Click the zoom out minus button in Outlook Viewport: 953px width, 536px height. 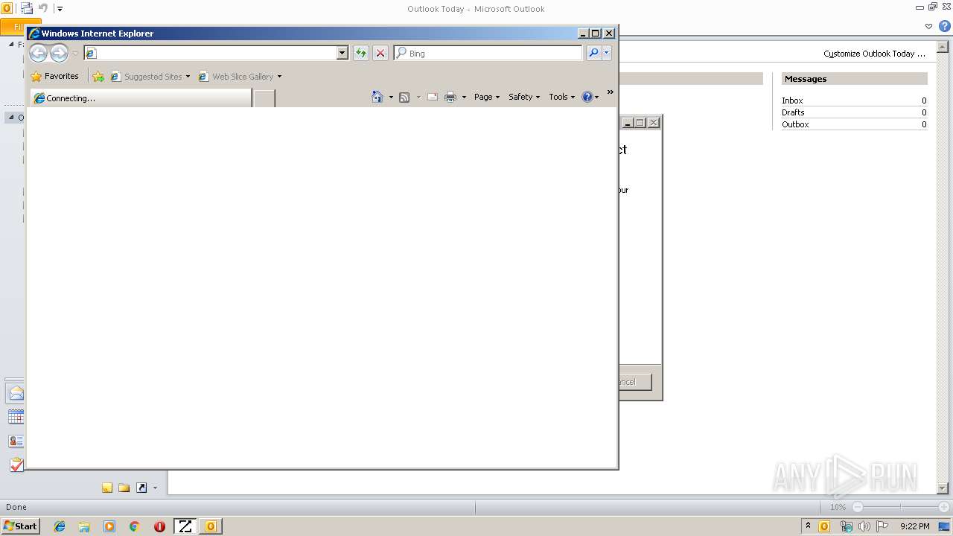tap(857, 507)
